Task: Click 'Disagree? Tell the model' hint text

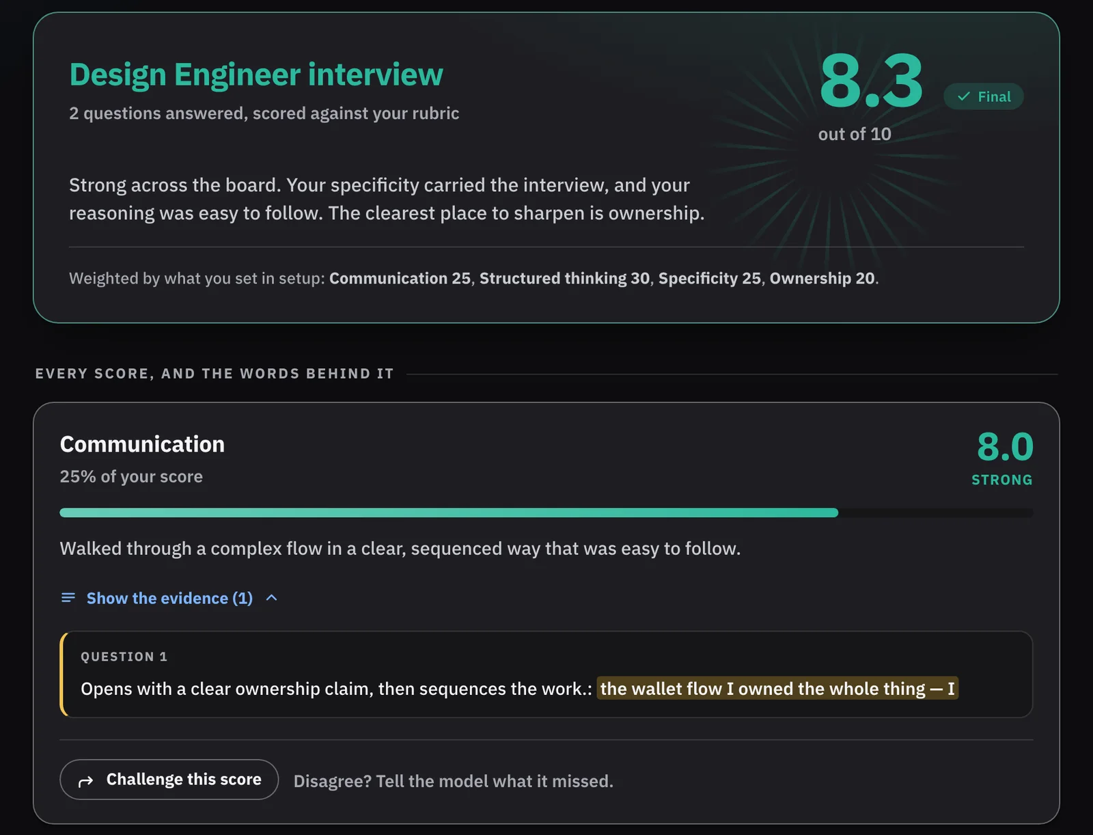Action: pyautogui.click(x=454, y=781)
